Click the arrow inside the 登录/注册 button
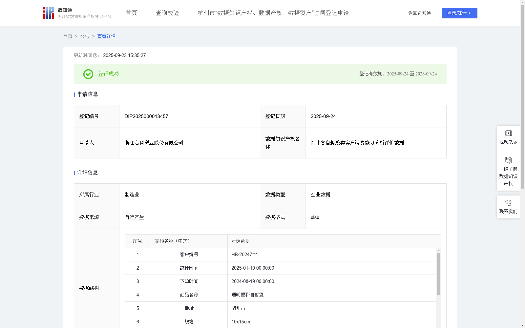The height and width of the screenshot is (328, 525). [x=470, y=13]
